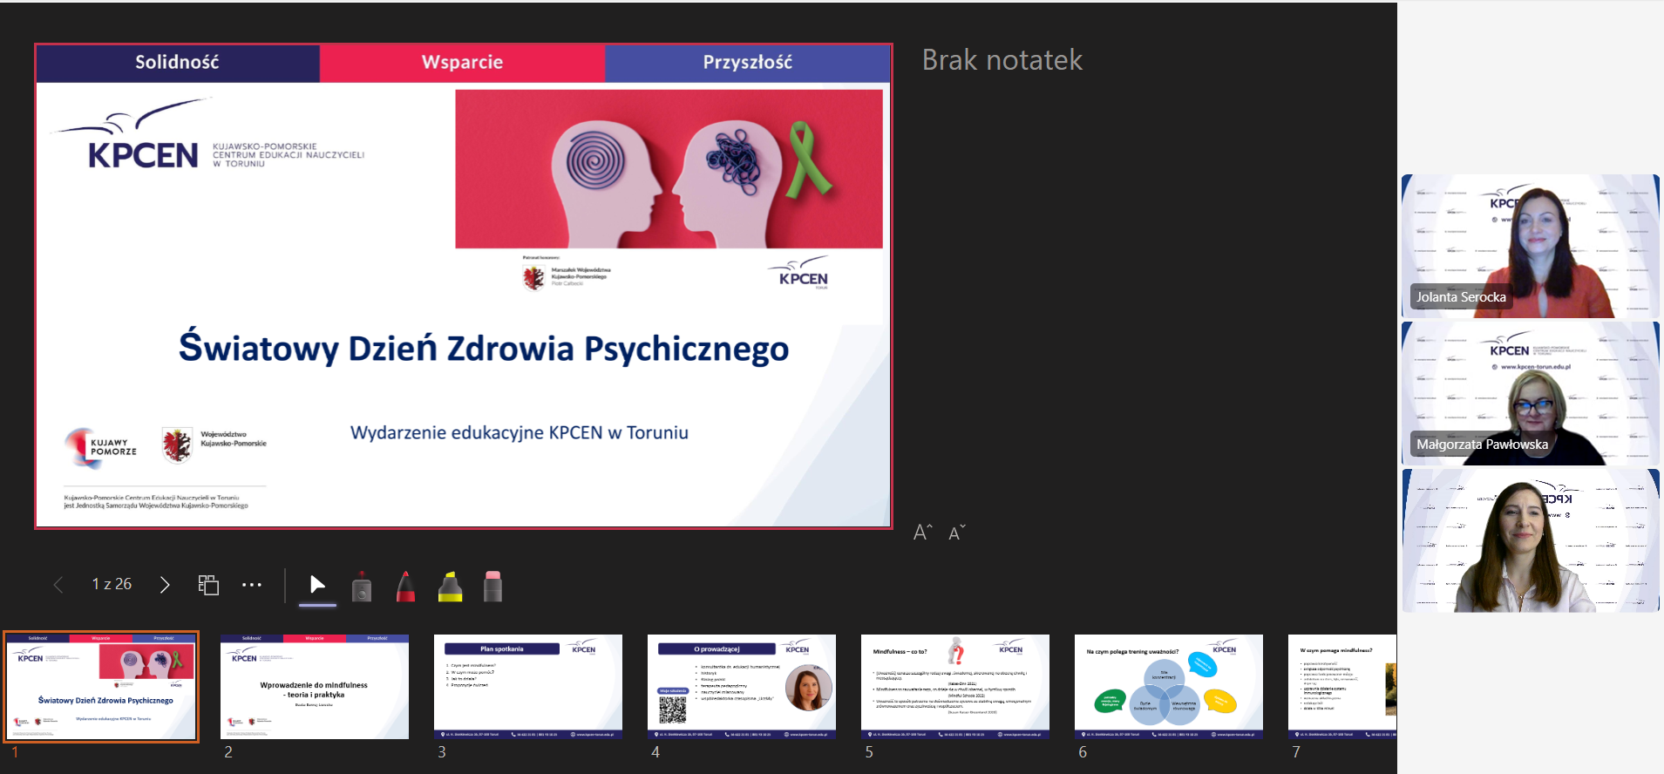Click the subtitle Wydarzenie edukacyjne KPCEN w Toruniu

pos(520,432)
